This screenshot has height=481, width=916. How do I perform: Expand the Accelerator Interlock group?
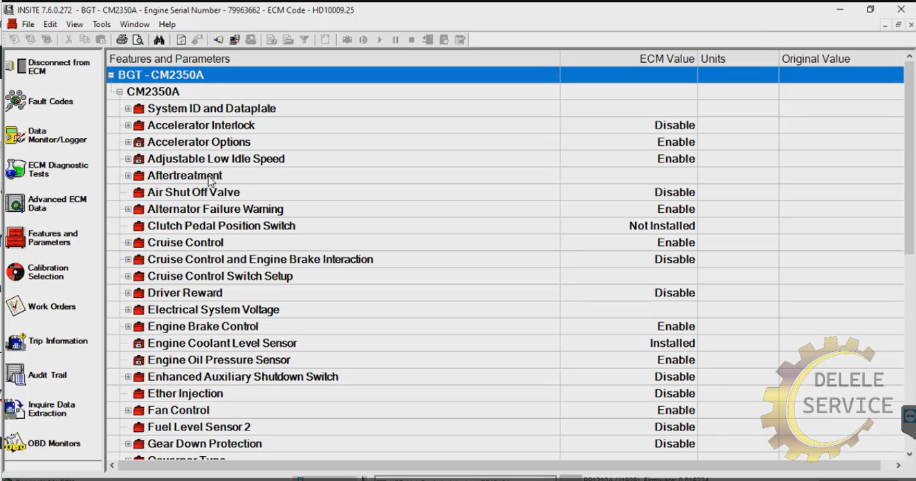[x=128, y=125]
